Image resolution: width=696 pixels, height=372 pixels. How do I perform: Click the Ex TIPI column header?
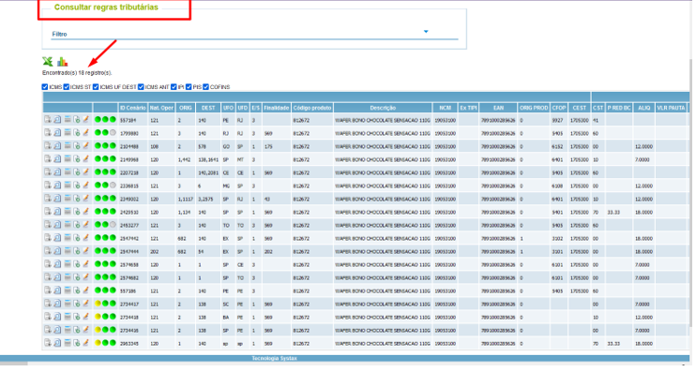[468, 108]
